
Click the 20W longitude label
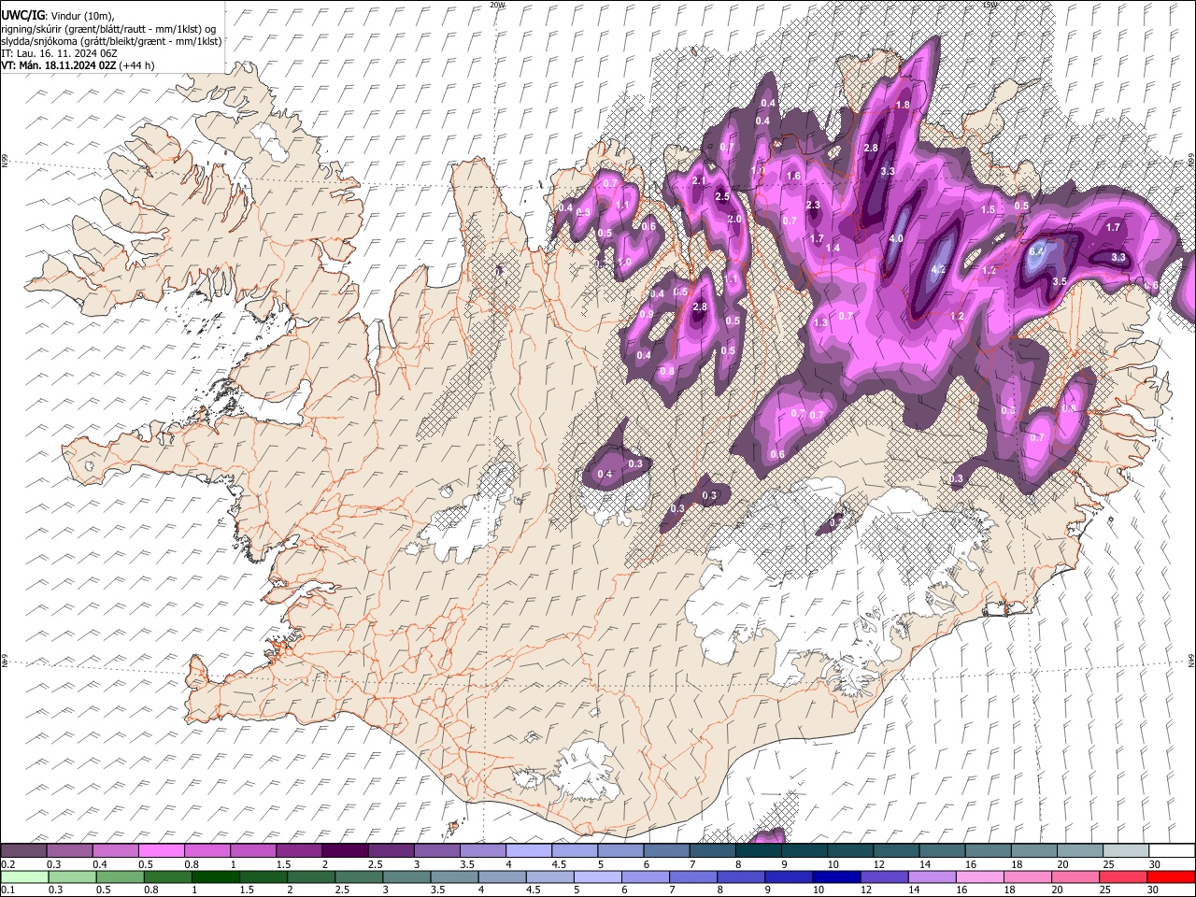click(497, 4)
